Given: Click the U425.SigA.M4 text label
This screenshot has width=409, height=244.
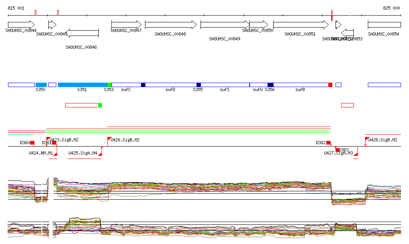Looking at the screenshot, I should click(83, 153).
